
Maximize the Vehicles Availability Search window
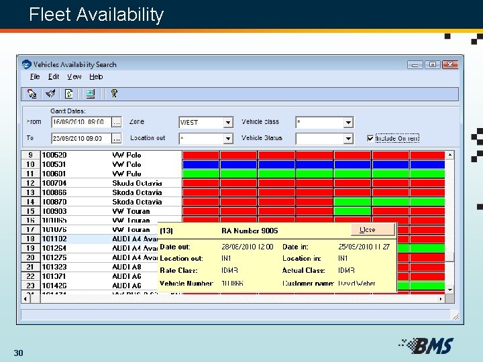point(433,64)
